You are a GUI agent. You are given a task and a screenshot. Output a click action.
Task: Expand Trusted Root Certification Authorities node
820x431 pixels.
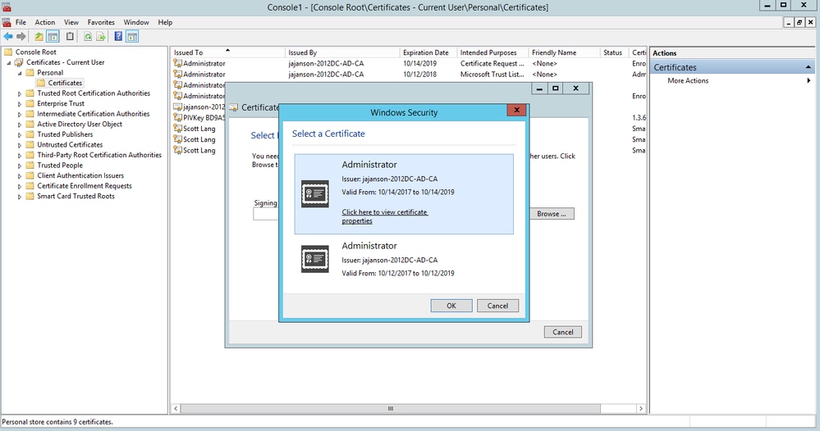coord(20,94)
